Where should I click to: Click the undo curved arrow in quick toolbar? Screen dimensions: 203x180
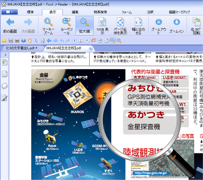pos(62,41)
